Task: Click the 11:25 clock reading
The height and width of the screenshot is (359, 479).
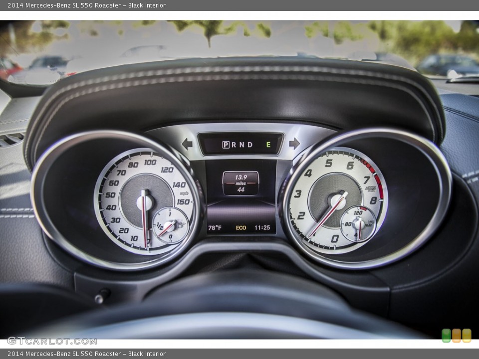Action: click(x=262, y=228)
